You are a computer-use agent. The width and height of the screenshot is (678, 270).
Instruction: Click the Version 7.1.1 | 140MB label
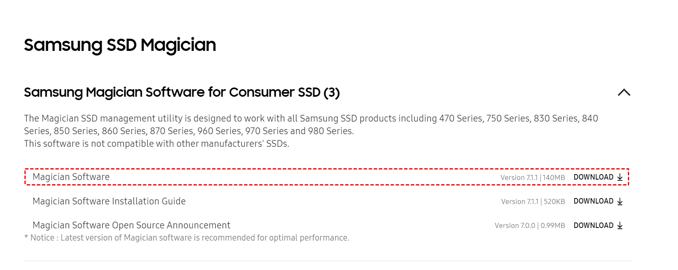532,177
